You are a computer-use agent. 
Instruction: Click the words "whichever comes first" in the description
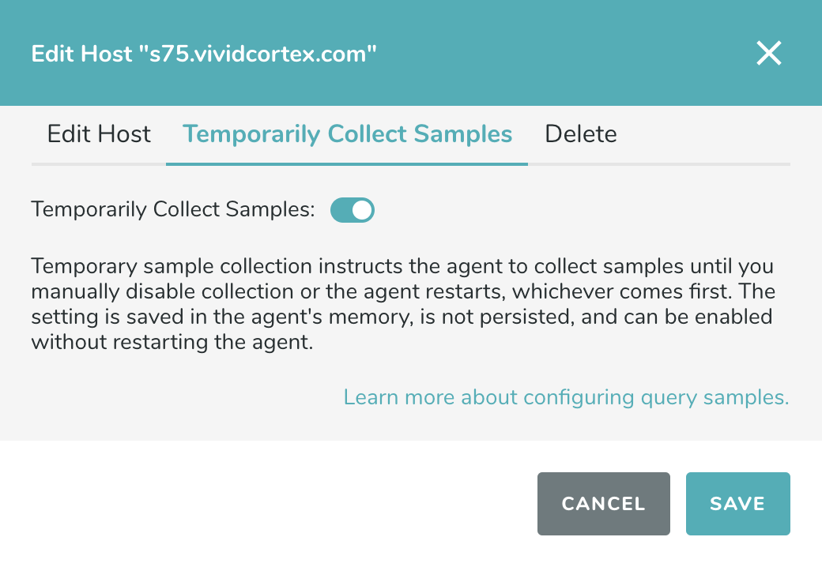click(x=624, y=291)
